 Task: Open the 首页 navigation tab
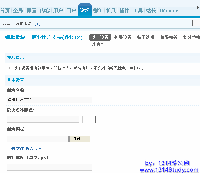[5, 11]
